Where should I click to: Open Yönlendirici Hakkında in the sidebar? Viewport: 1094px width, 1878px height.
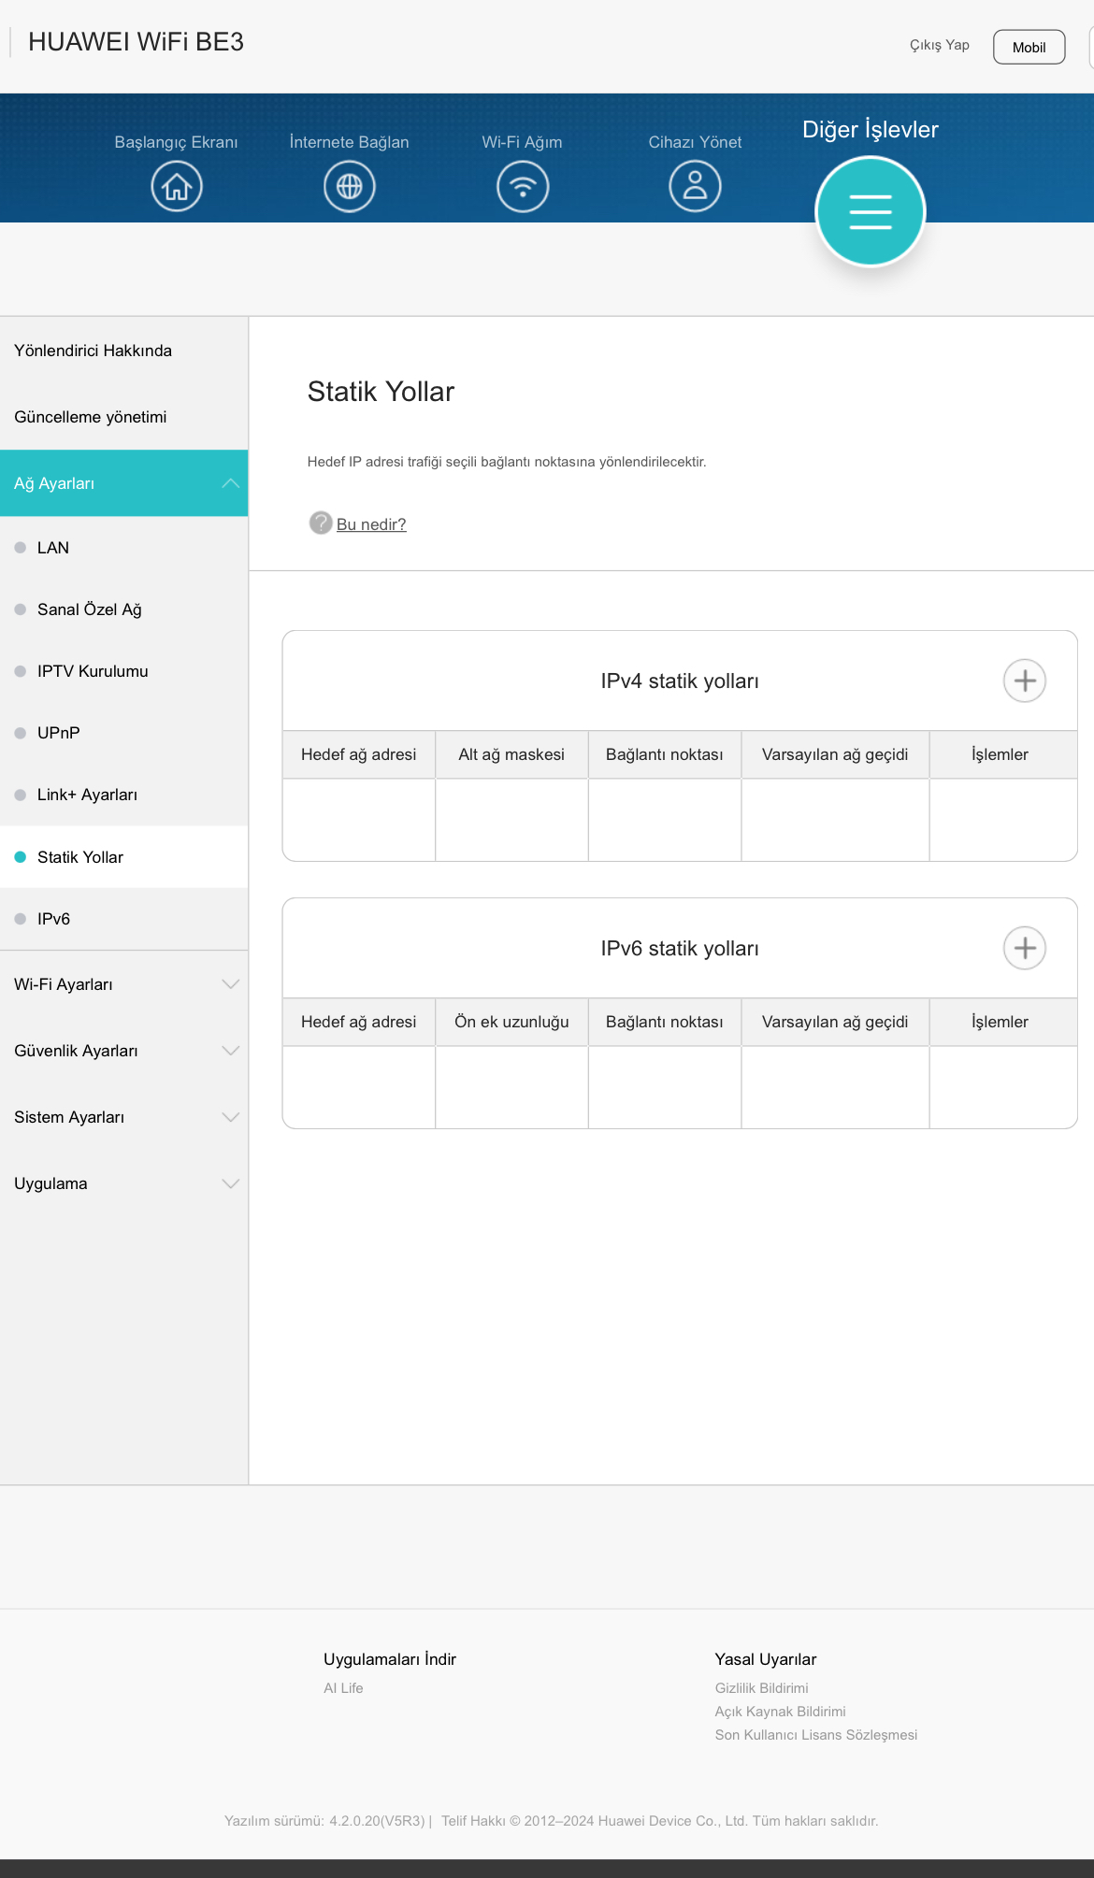click(x=124, y=351)
